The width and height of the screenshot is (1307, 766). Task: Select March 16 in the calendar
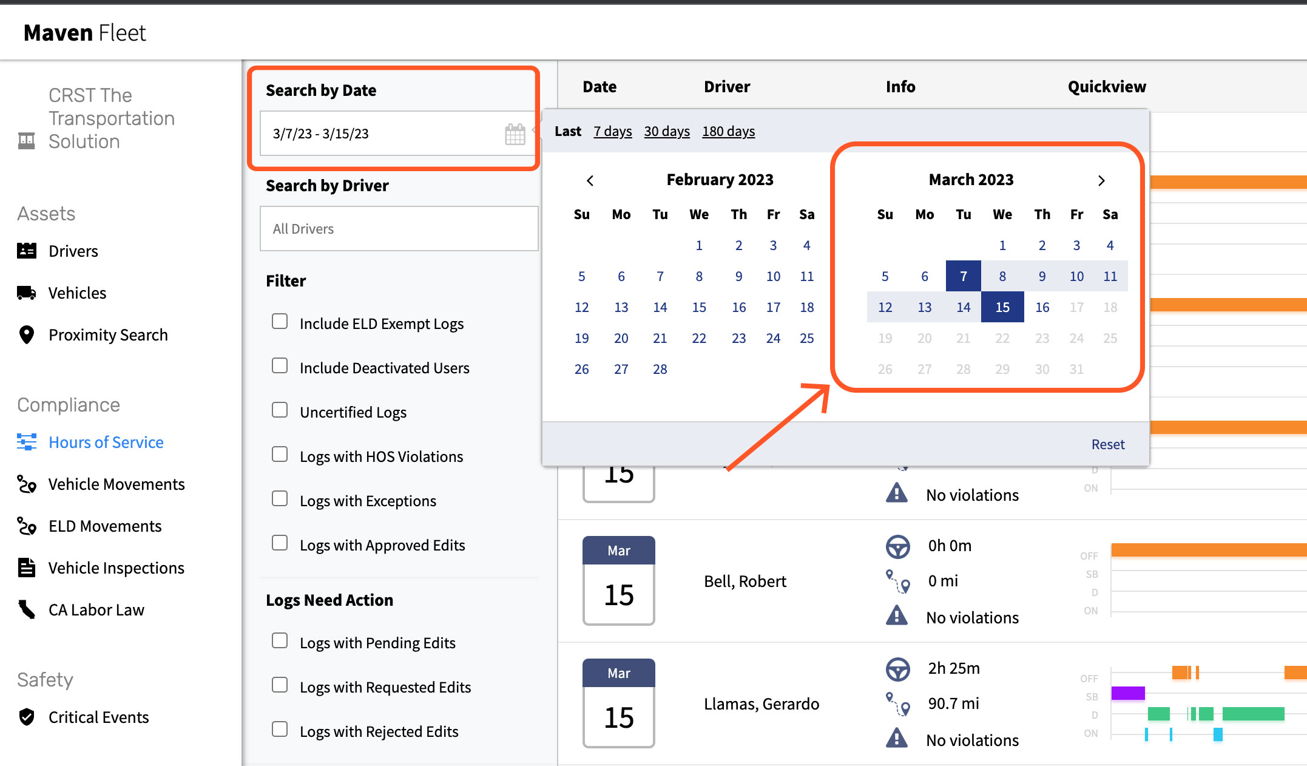1042,307
